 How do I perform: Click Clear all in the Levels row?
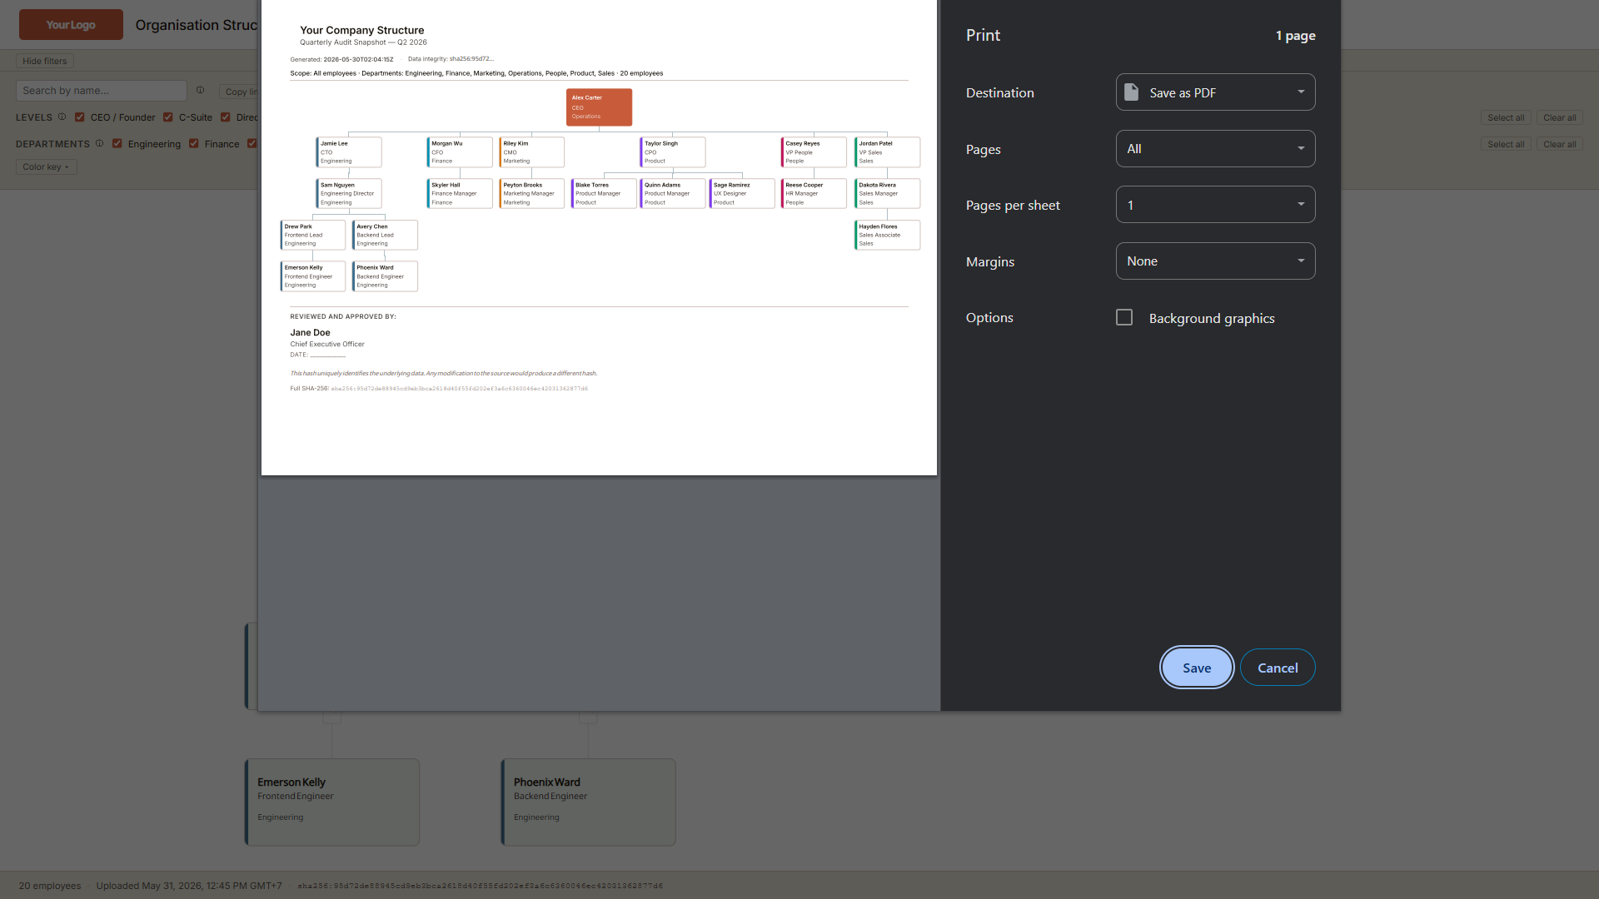pos(1559,117)
